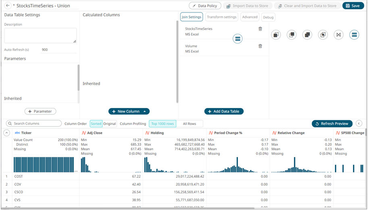Choose the fourth join type icon
This screenshot has width=368, height=210.
point(323,35)
